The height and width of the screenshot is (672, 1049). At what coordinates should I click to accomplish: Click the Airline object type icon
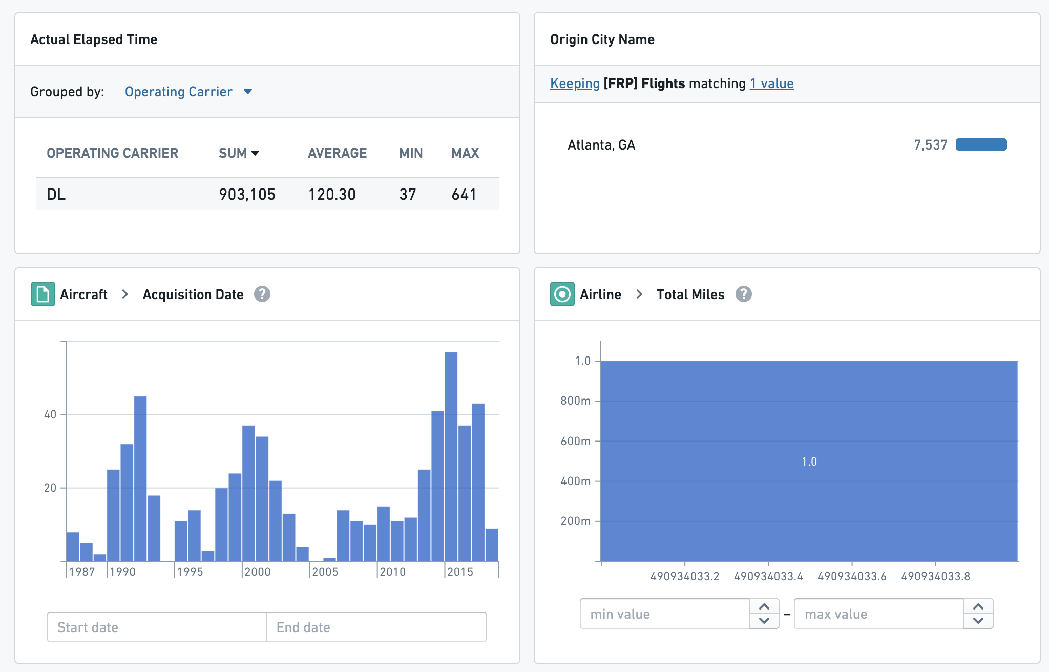coord(562,294)
